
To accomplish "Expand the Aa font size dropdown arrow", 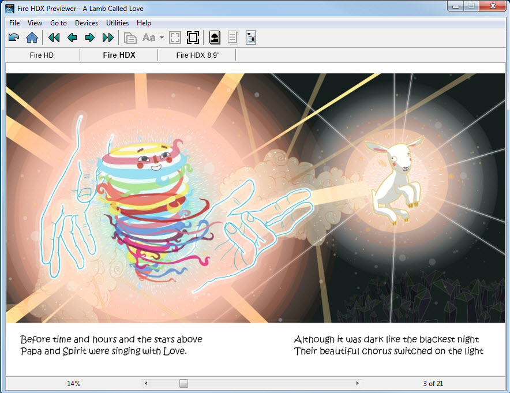I will tap(162, 38).
